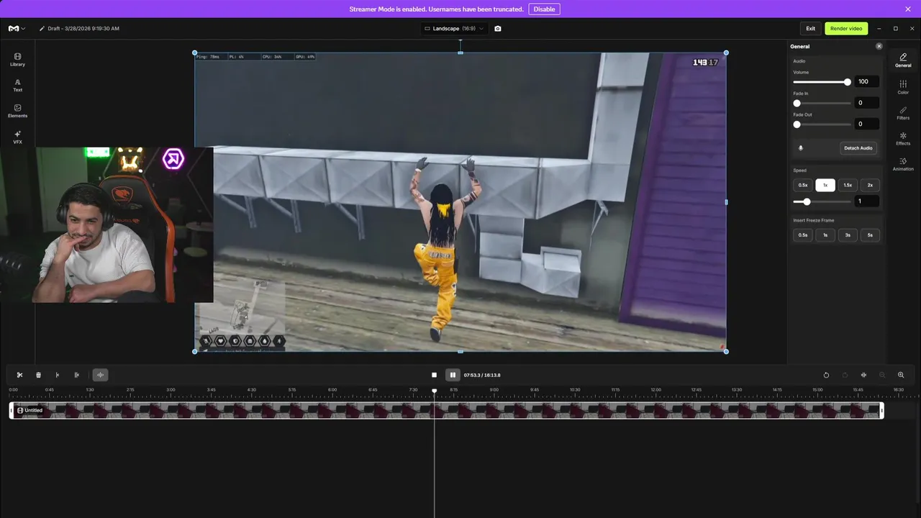
Task: Click the undo arrow icon
Action: click(826, 375)
